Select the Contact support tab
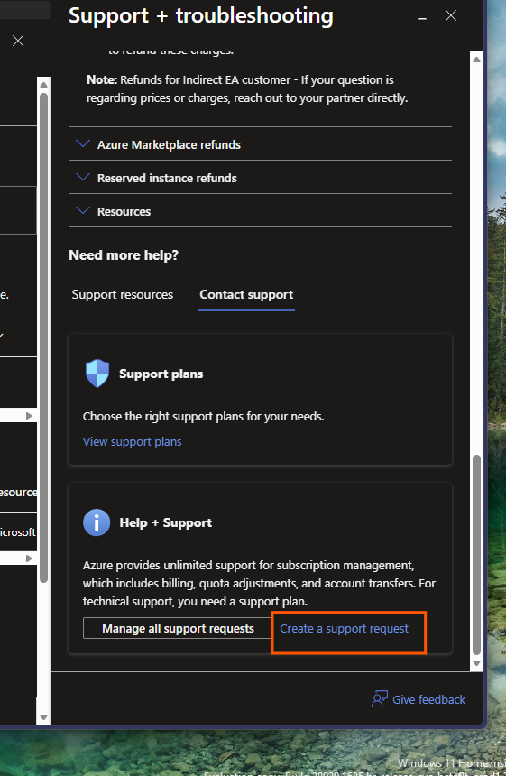 (246, 294)
